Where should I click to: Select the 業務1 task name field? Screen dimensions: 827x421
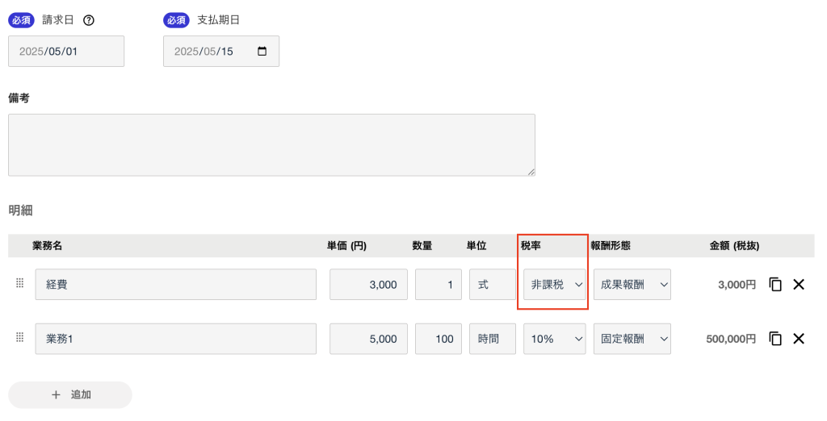tap(175, 339)
